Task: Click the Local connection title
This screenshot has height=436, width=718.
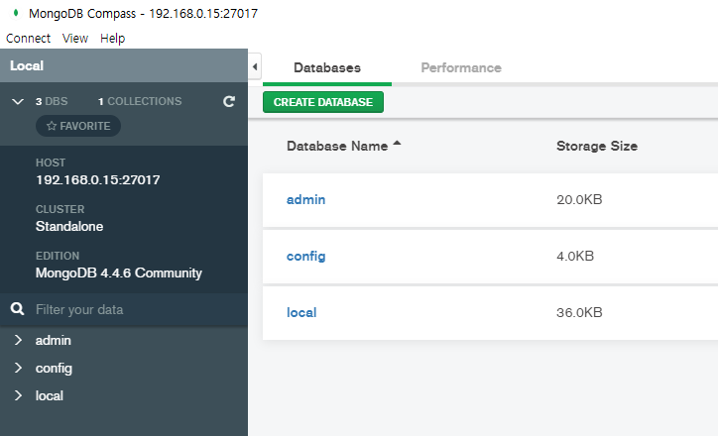Action: tap(27, 65)
